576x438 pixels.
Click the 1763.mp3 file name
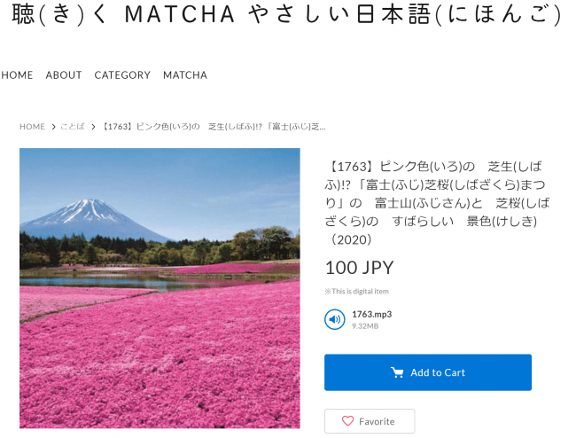click(372, 314)
